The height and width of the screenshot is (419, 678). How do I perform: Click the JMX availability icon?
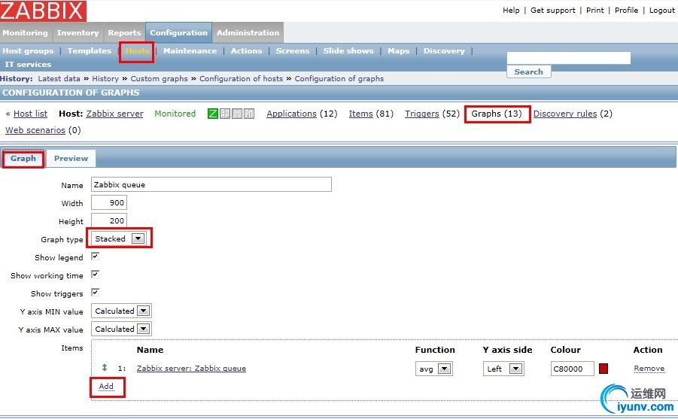pos(237,114)
